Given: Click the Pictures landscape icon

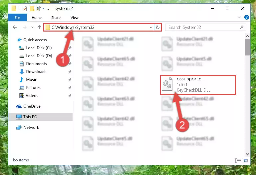Looking at the screenshot, I should 22,88.
